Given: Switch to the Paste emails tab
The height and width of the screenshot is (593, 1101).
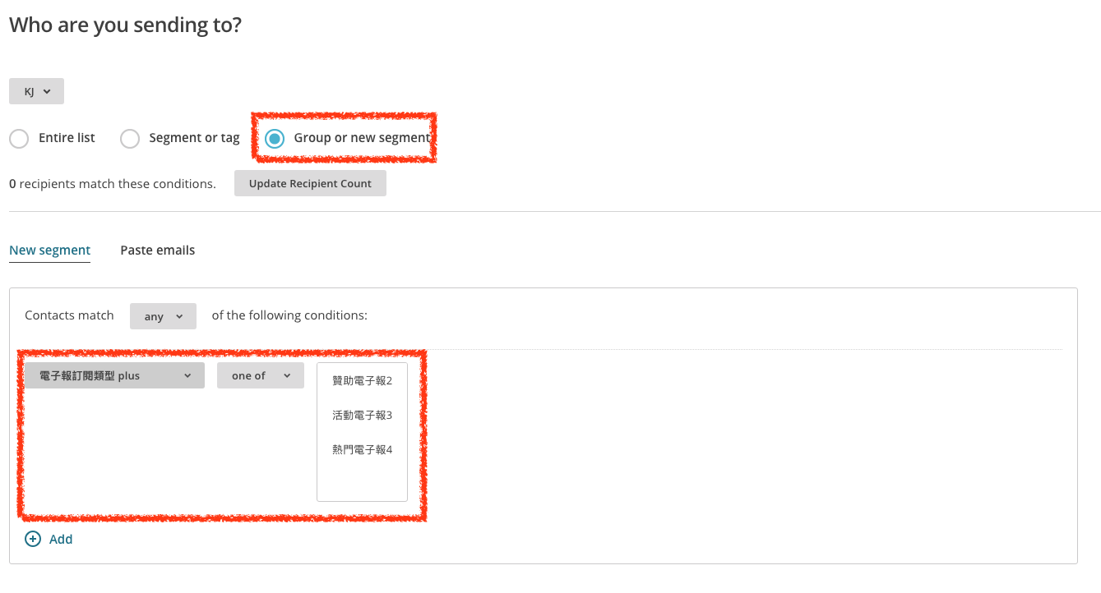Looking at the screenshot, I should [157, 251].
